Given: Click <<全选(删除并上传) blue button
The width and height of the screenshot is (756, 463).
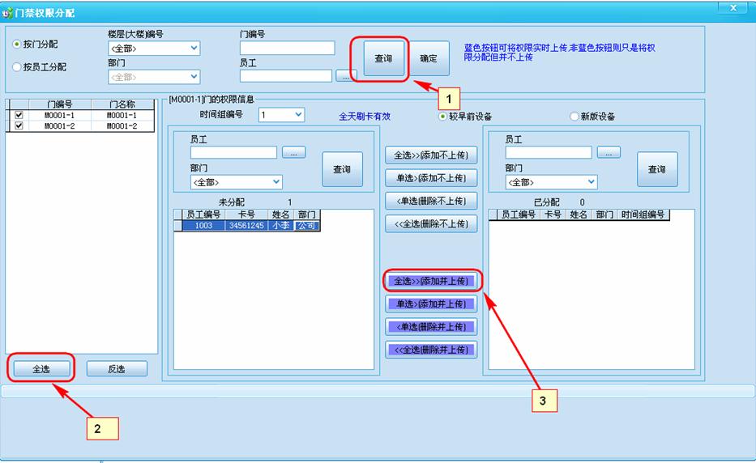Looking at the screenshot, I should pyautogui.click(x=431, y=350).
